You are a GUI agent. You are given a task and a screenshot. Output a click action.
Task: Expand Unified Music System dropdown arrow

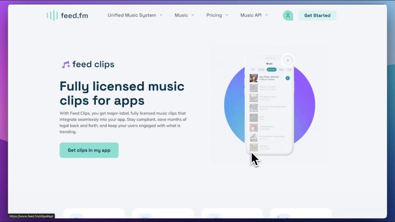click(x=161, y=15)
